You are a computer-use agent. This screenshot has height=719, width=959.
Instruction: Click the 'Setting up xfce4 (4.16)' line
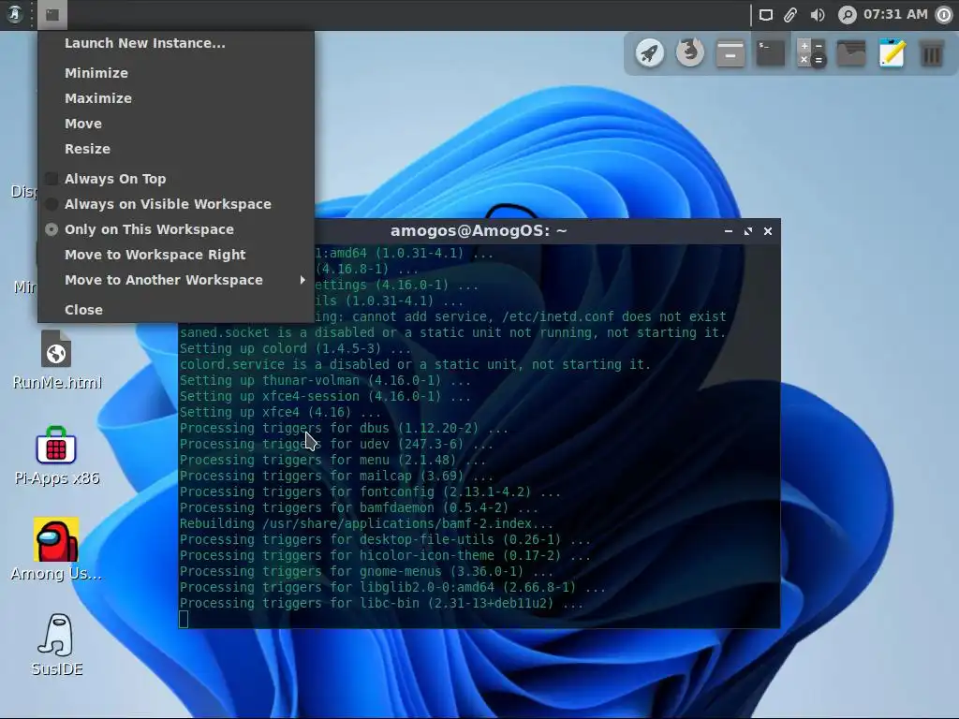coord(279,413)
